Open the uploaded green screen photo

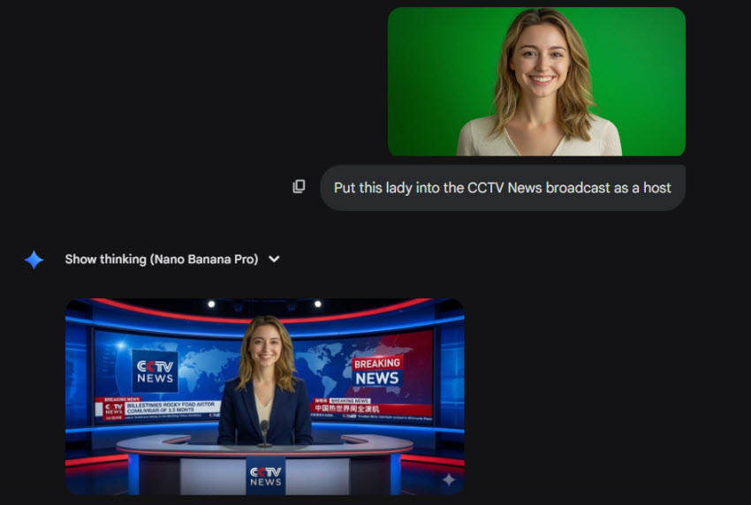(536, 81)
